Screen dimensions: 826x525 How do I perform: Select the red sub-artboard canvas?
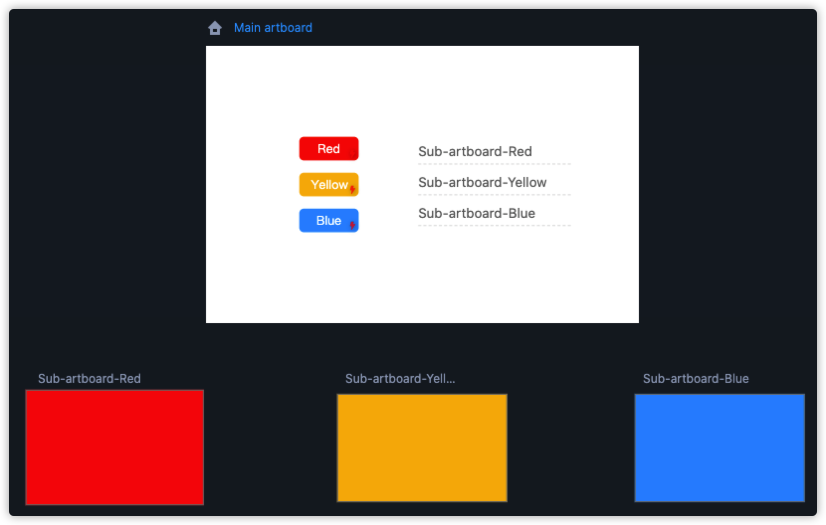(x=114, y=447)
